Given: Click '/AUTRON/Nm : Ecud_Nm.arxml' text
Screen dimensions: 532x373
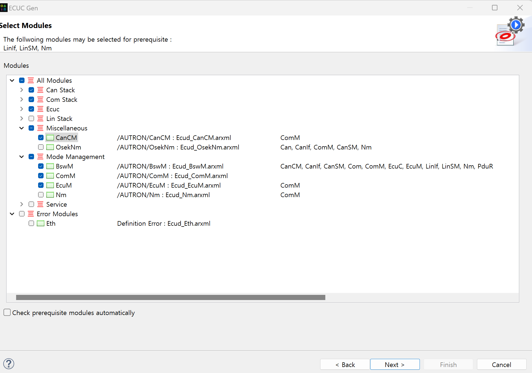Looking at the screenshot, I should coord(163,195).
